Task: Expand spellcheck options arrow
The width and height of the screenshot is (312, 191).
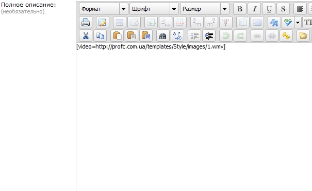Action: [298, 22]
